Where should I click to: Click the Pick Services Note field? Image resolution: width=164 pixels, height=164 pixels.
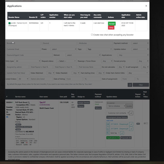89,67
